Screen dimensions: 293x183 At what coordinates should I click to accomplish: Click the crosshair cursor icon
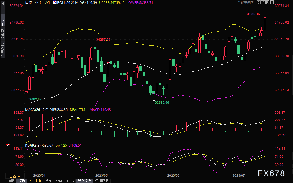coord(259,2)
